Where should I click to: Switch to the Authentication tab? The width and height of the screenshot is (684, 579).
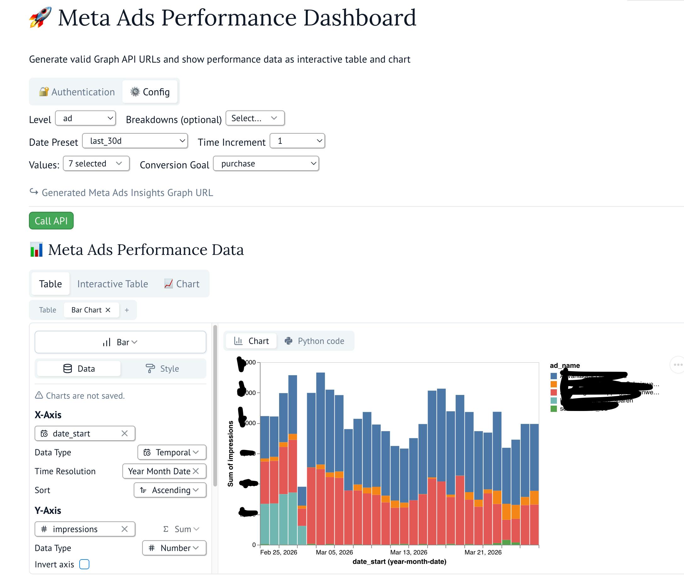click(x=77, y=92)
